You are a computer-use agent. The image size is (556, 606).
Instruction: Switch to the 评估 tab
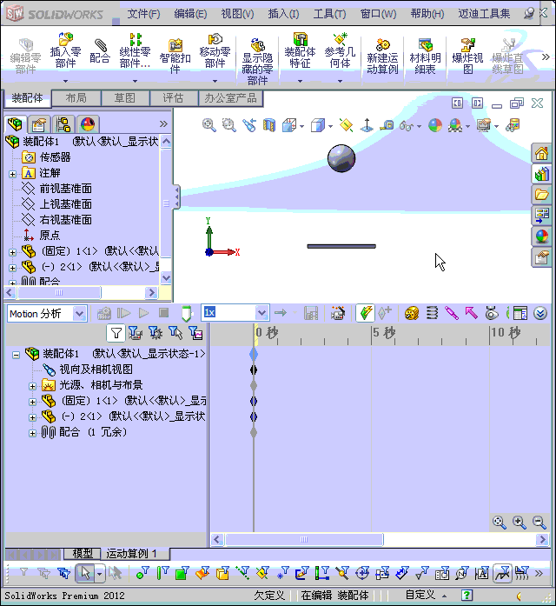pyautogui.click(x=173, y=98)
